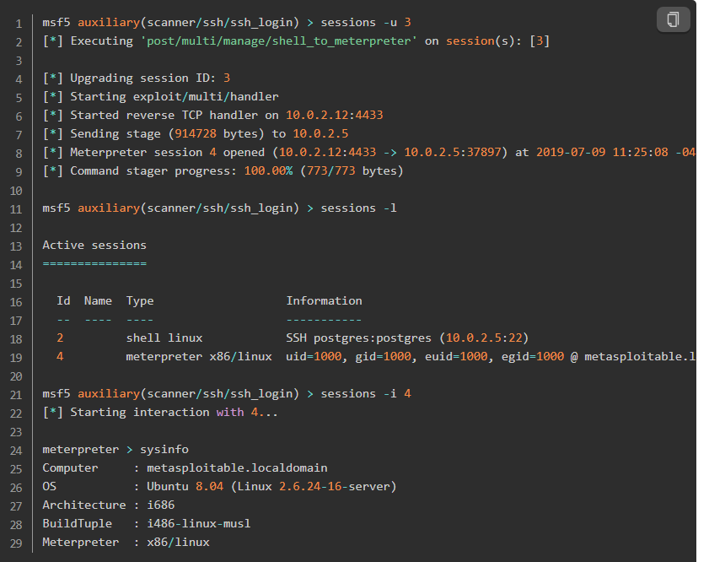Click the '914728' stage byte count
The height and width of the screenshot is (562, 709).
coord(196,134)
